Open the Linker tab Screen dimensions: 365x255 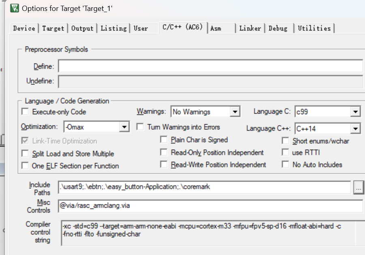click(x=250, y=28)
